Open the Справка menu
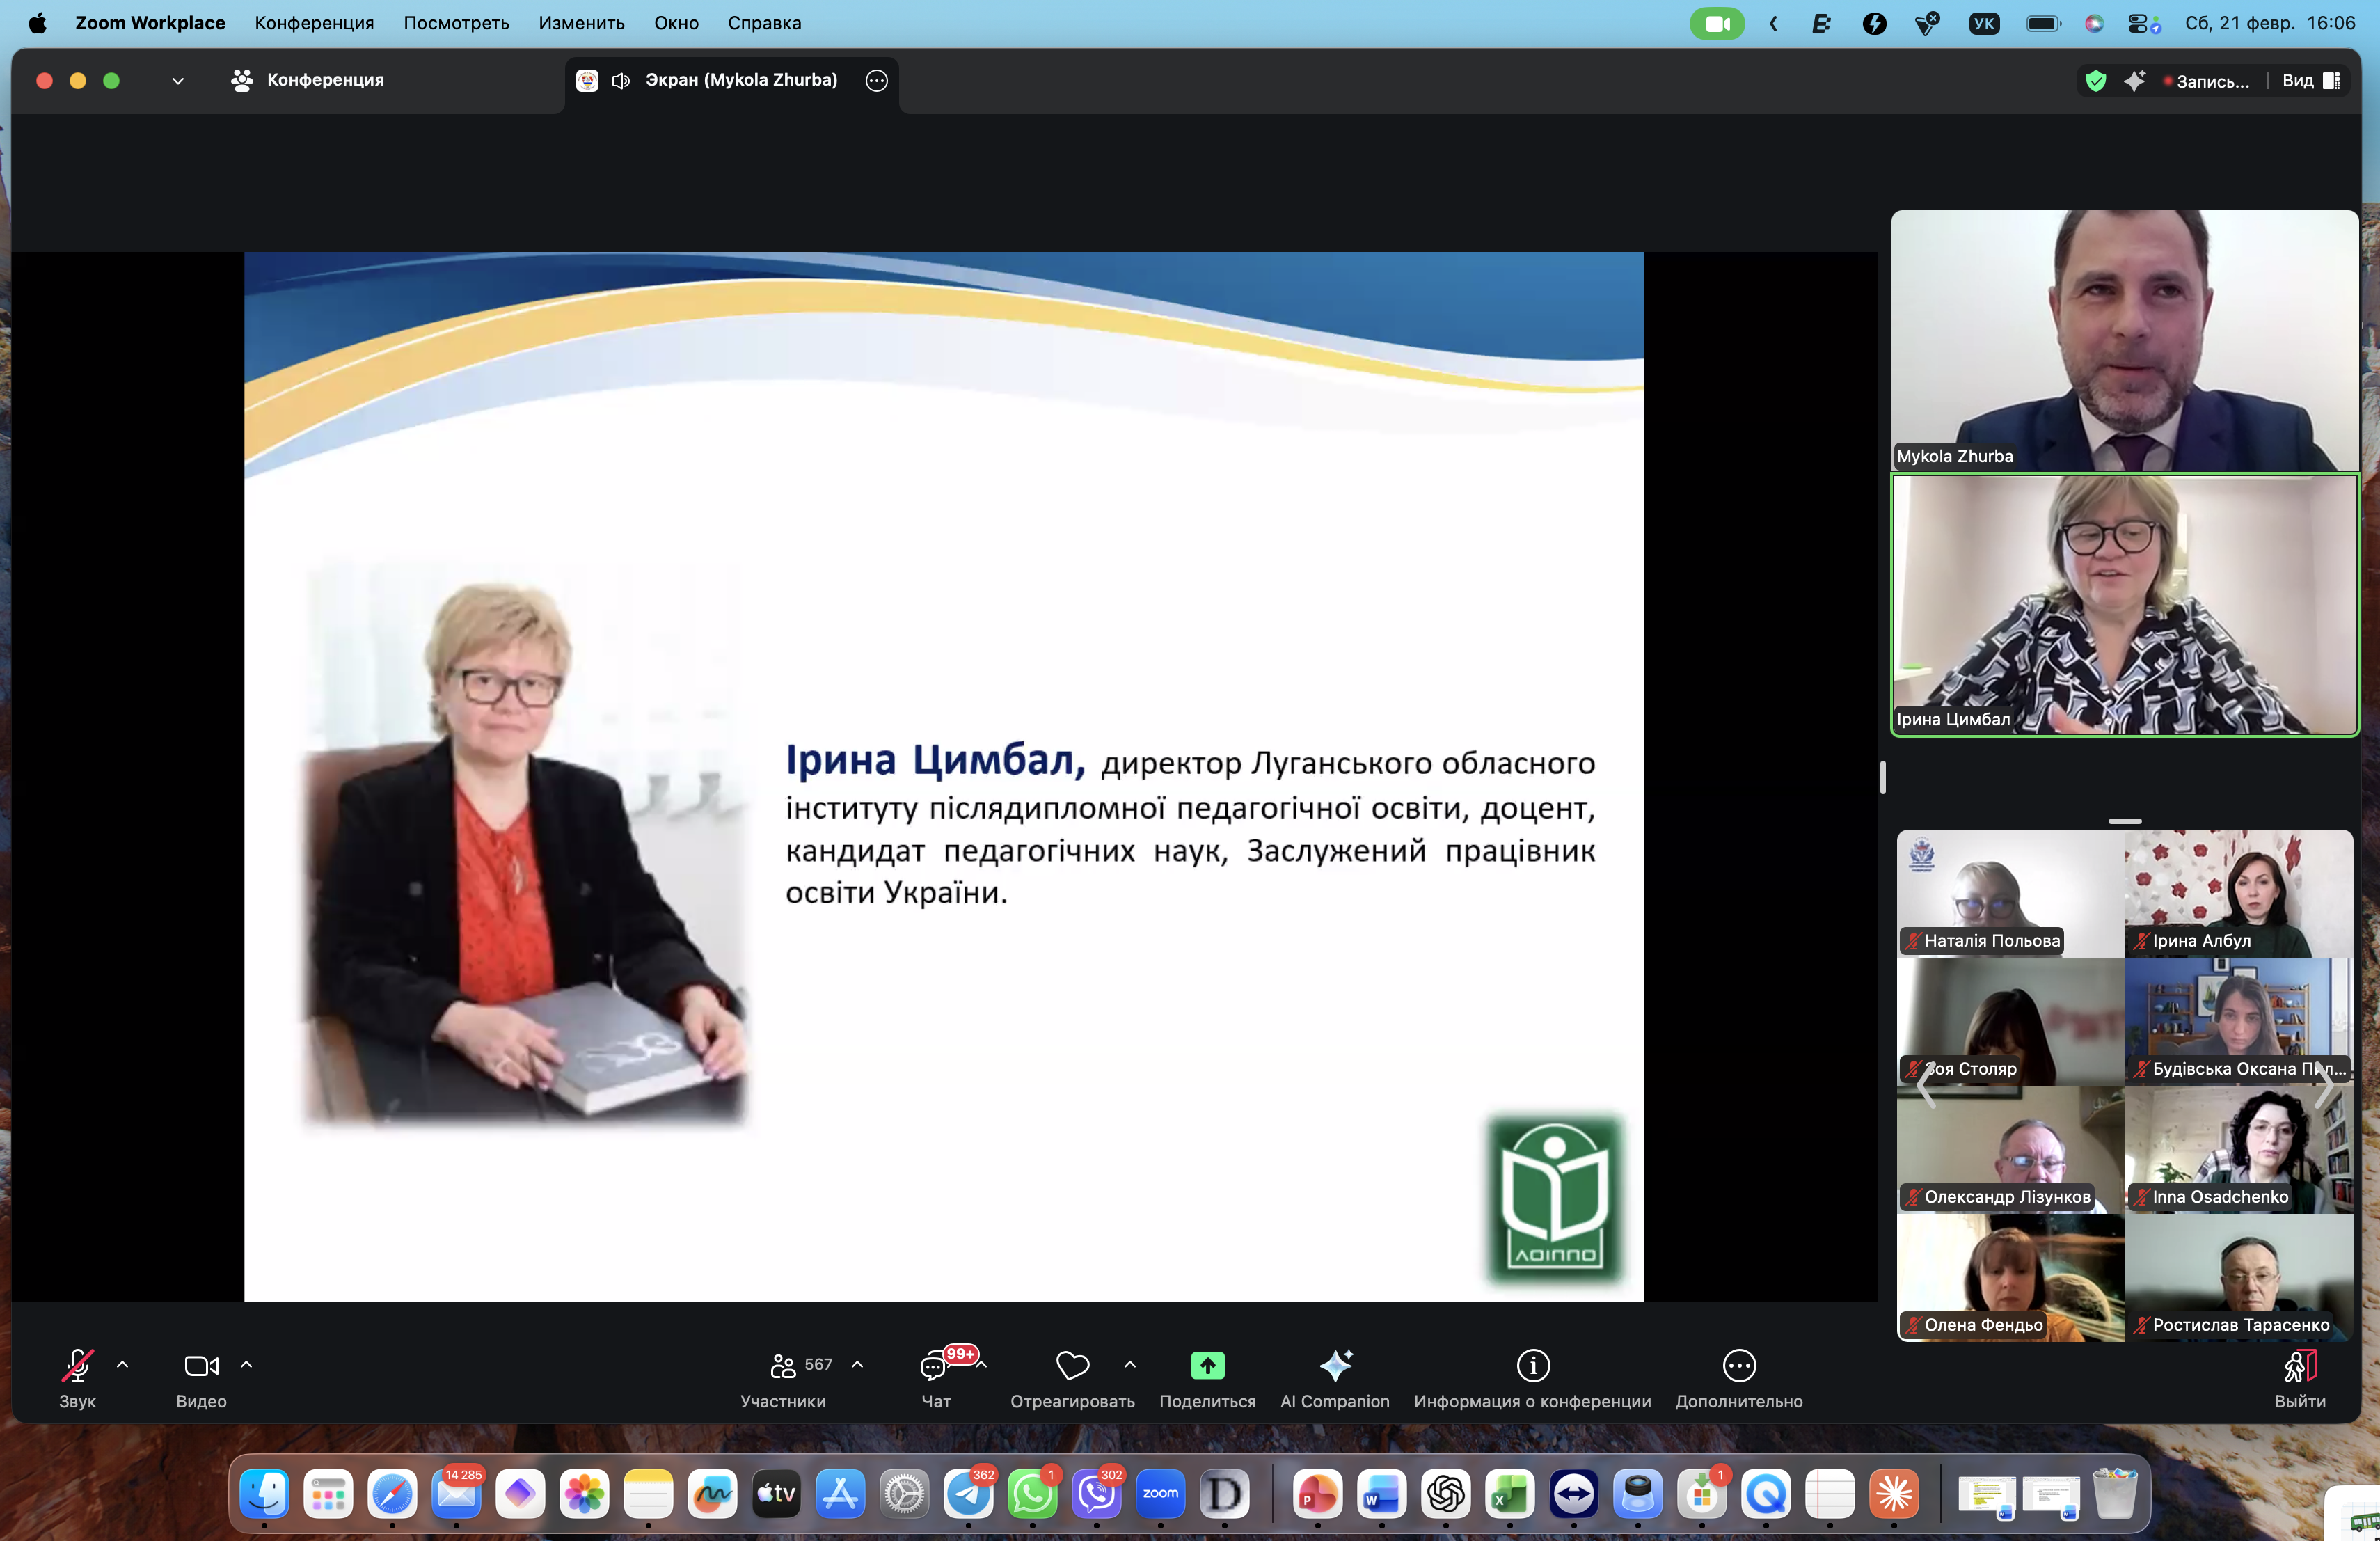The height and width of the screenshot is (1541, 2380). [764, 23]
